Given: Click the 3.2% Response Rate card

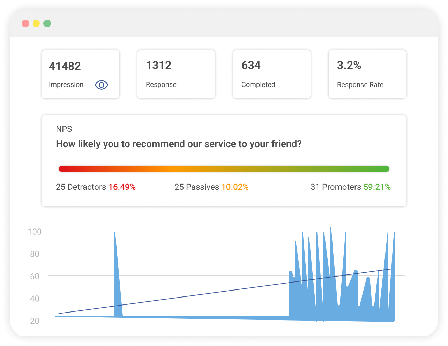Looking at the screenshot, I should coord(367,74).
